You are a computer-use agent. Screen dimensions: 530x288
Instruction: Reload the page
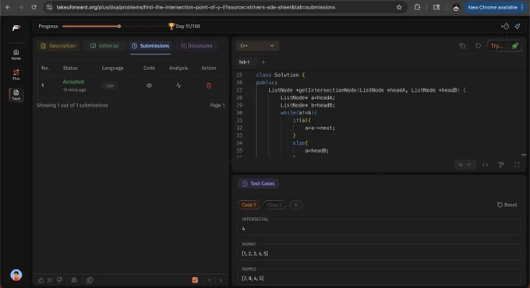(34, 7)
